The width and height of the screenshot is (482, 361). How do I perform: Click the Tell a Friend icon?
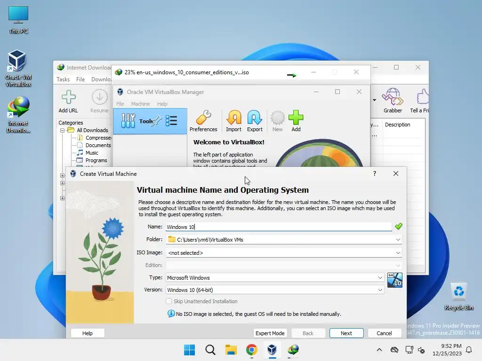[x=420, y=101]
